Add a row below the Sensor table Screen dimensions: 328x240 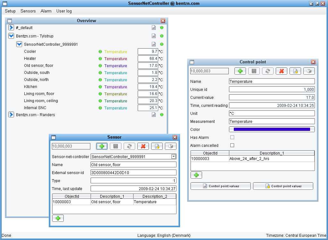pos(58,218)
